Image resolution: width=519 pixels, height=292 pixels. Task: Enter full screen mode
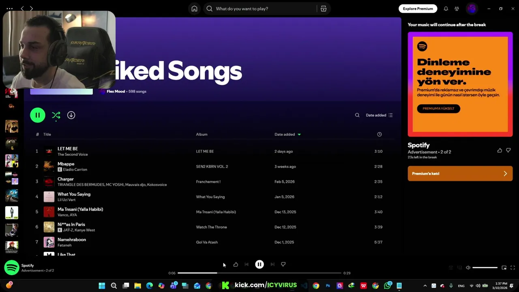click(x=513, y=268)
